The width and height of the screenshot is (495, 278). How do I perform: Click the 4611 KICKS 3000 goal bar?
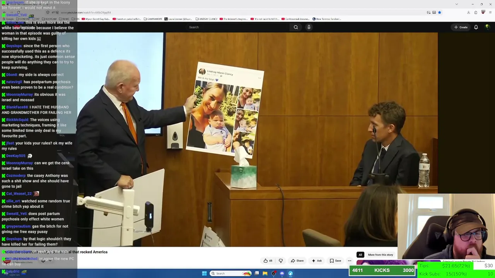coord(382,270)
